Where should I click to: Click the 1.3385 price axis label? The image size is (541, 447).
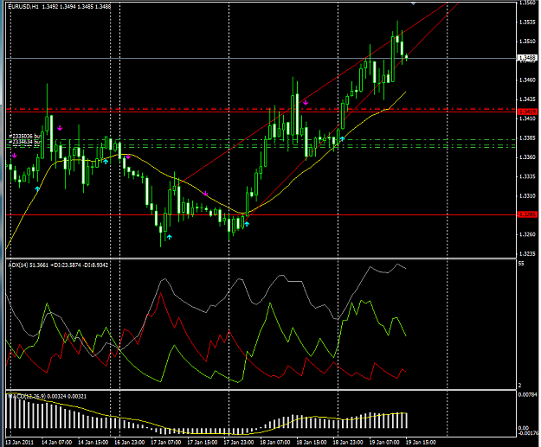[x=527, y=137]
